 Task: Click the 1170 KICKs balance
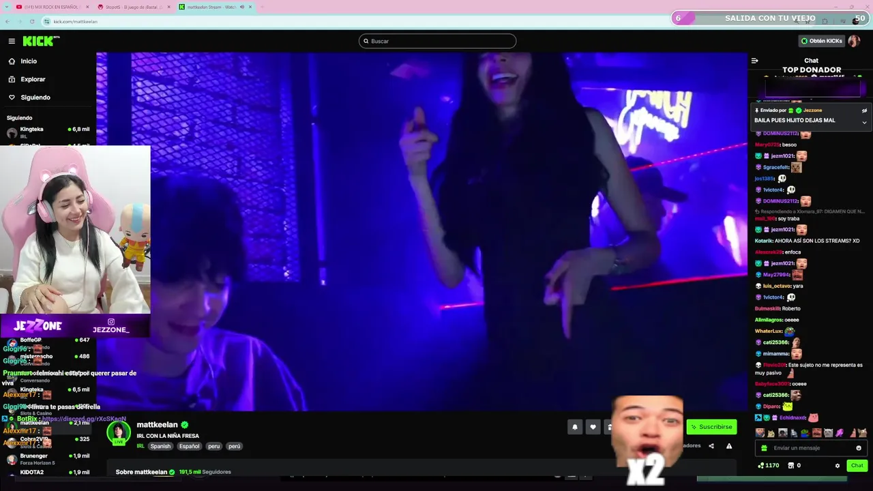point(769,466)
